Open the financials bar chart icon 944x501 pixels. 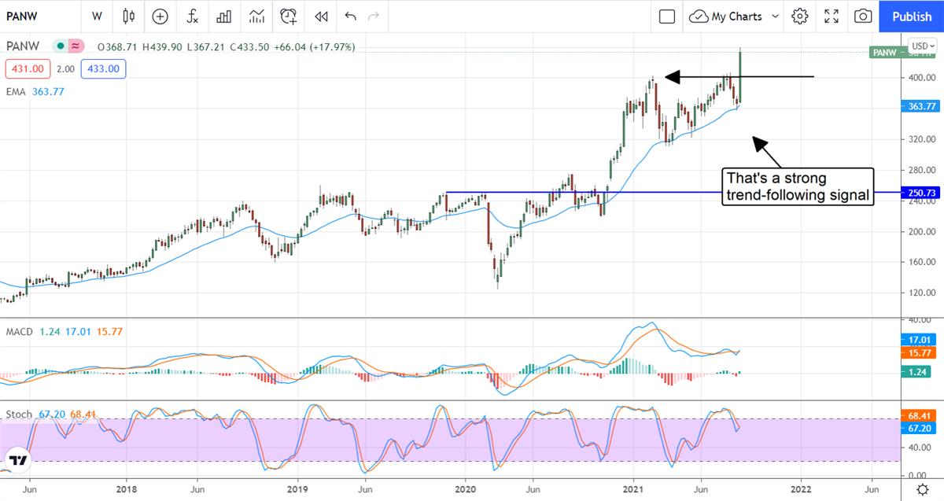pos(224,16)
